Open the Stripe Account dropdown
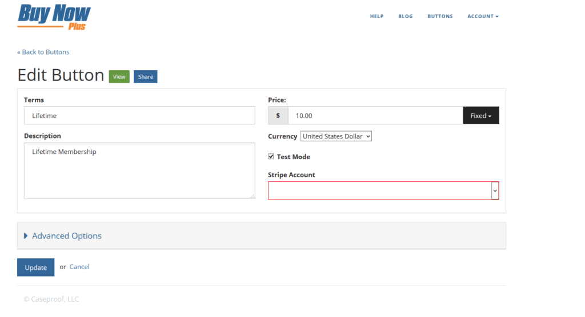This screenshot has height=317, width=585. point(383,191)
